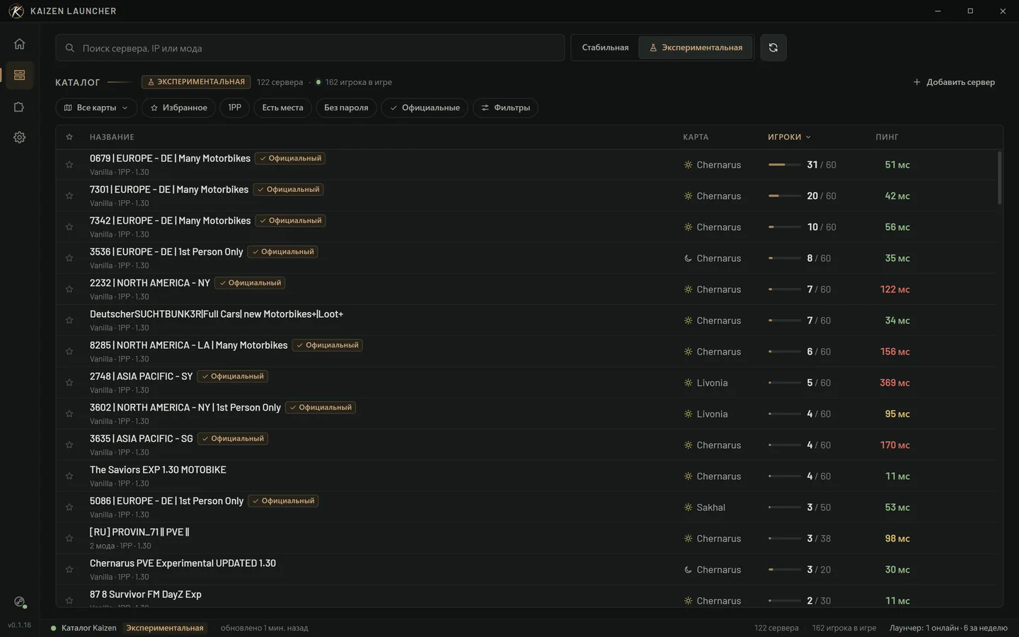Click the 'Добавить сервер' button

[x=954, y=82]
